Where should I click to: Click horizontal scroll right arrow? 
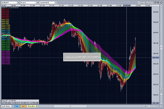[x=144, y=106]
